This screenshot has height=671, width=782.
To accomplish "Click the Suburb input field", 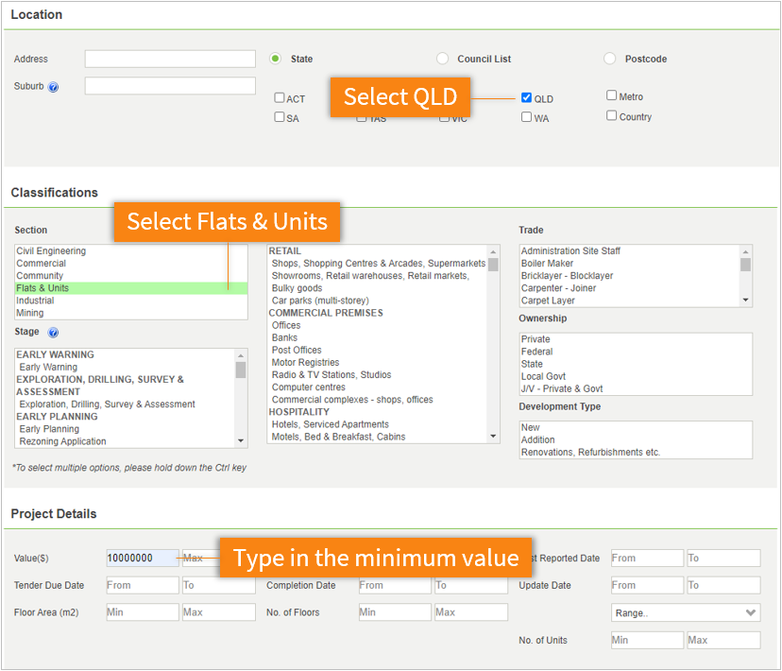I will 170,86.
